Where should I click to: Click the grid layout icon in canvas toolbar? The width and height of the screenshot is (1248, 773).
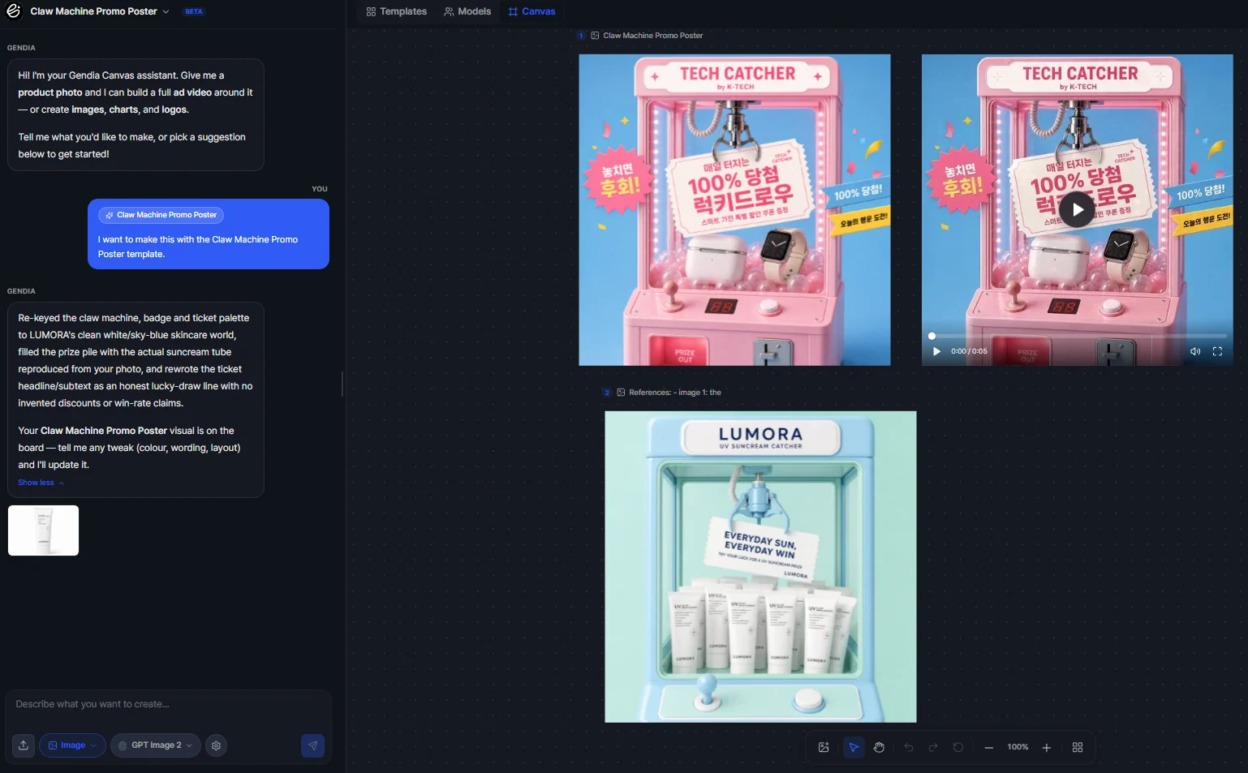(1078, 747)
